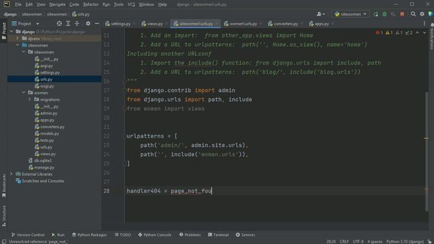The height and width of the screenshot is (244, 434).
Task: Open the File menu
Action: (x=18, y=5)
